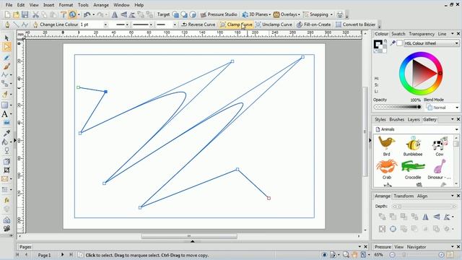Switch to the Layers tab
462x260 pixels.
414,119
